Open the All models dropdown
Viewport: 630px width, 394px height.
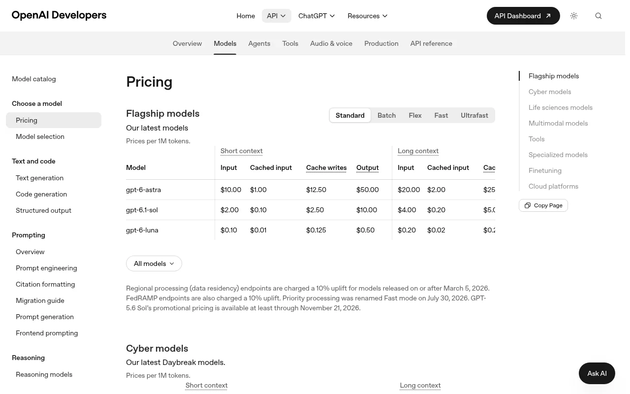pos(154,263)
